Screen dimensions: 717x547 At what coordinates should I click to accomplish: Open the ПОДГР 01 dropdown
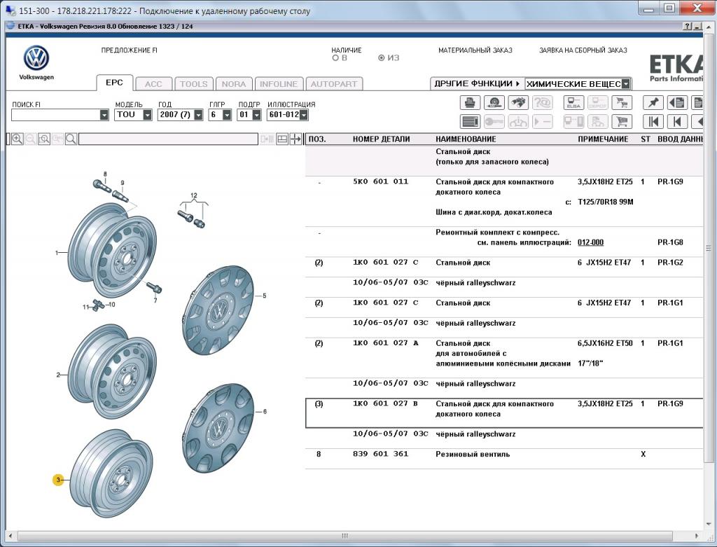tap(256, 115)
